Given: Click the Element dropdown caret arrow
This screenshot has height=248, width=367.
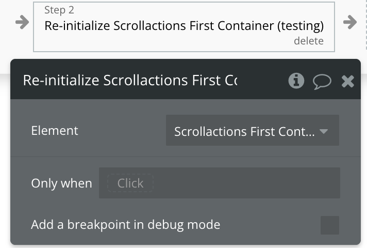Looking at the screenshot, I should 324,131.
